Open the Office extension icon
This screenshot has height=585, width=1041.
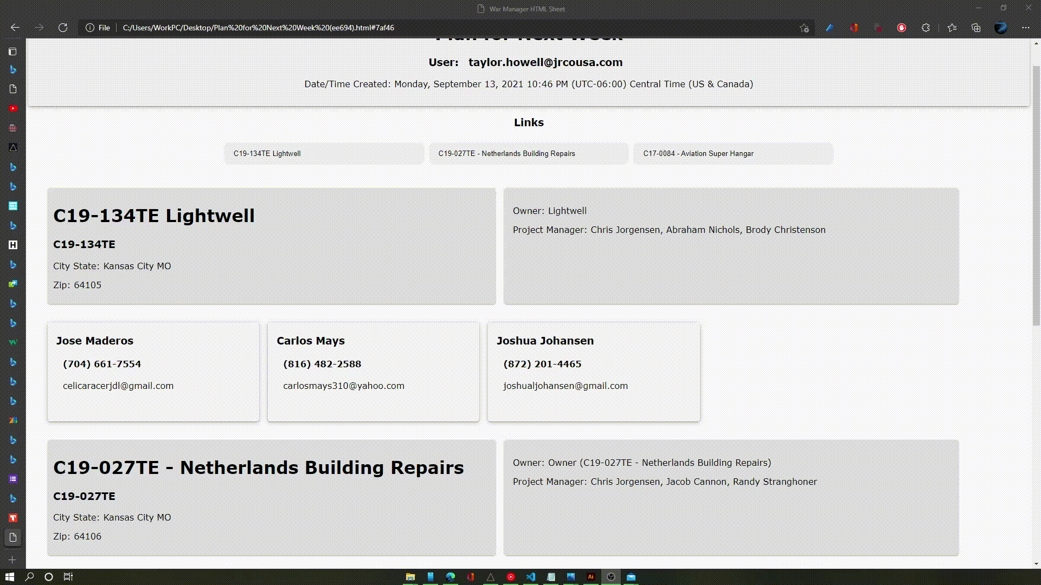pos(854,28)
